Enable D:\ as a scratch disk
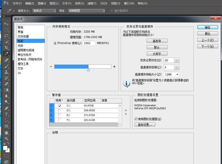This screenshot has width=222, height=164. click(x=60, y=110)
